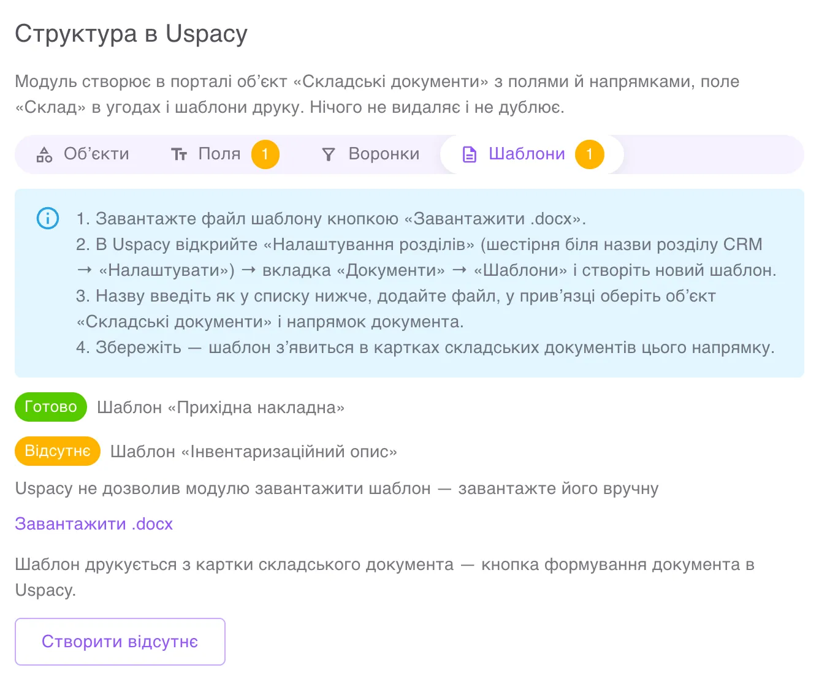
Task: Click the Структура в Uspacy heading
Action: pos(131,34)
